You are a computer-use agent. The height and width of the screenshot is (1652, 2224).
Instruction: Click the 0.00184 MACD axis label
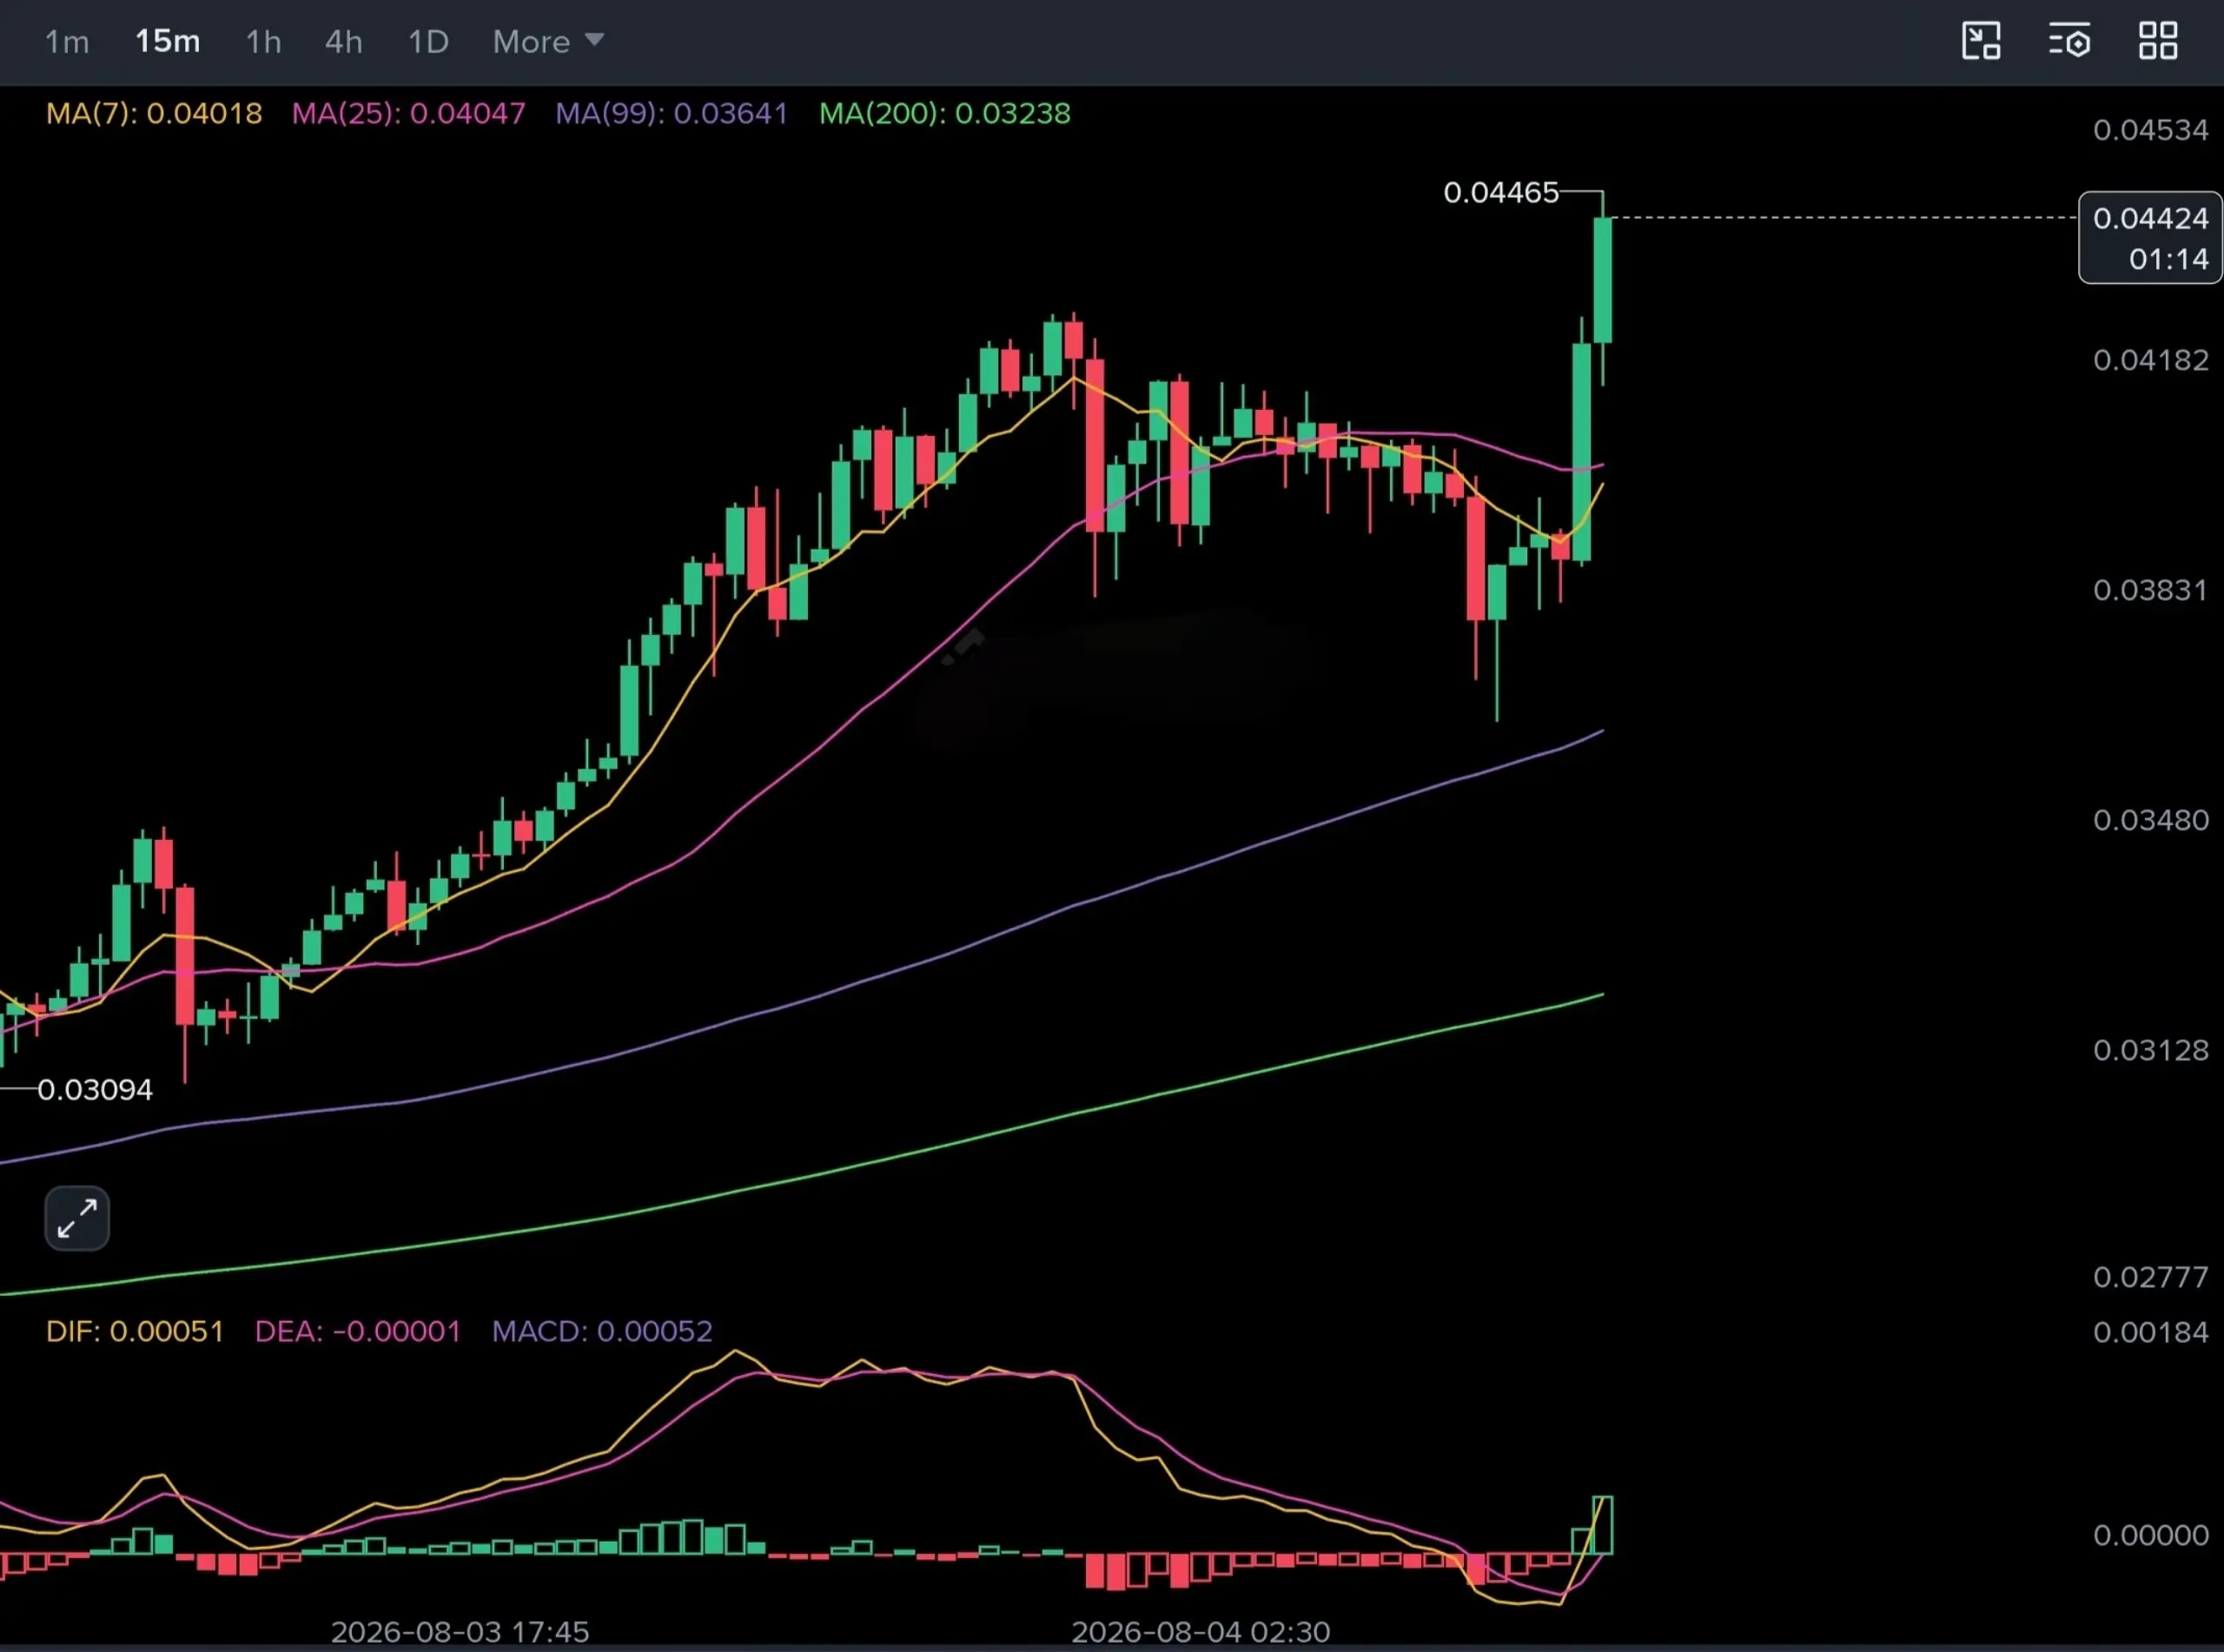coord(2151,1332)
